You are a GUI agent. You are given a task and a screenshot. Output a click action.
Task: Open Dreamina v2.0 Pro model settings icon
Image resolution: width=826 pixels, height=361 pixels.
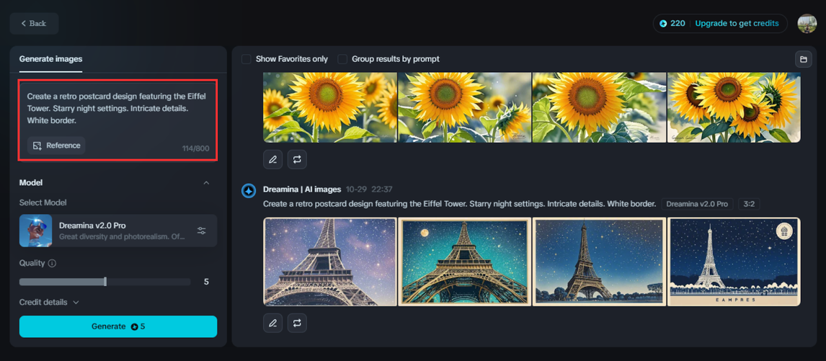pyautogui.click(x=201, y=231)
